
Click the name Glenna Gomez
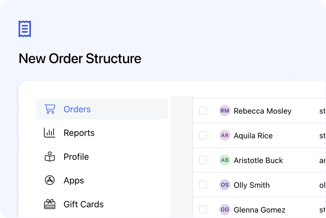[x=259, y=210]
